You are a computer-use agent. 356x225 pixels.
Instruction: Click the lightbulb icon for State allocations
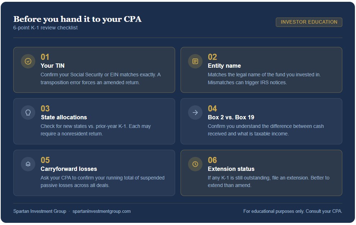pos(28,112)
